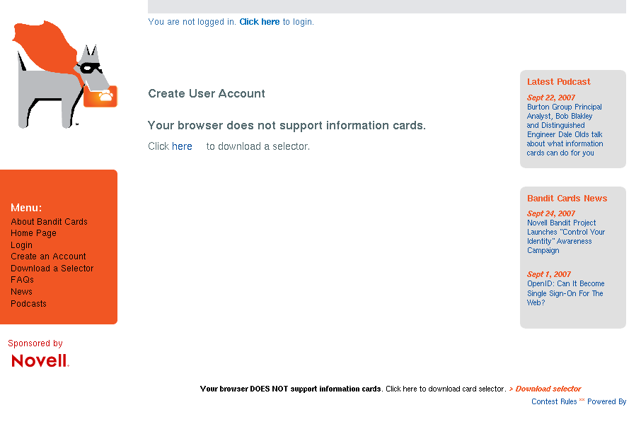Open the Contest Rules footer link

pyautogui.click(x=554, y=401)
